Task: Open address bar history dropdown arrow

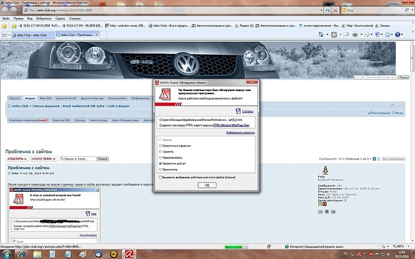Action: [x=321, y=10]
